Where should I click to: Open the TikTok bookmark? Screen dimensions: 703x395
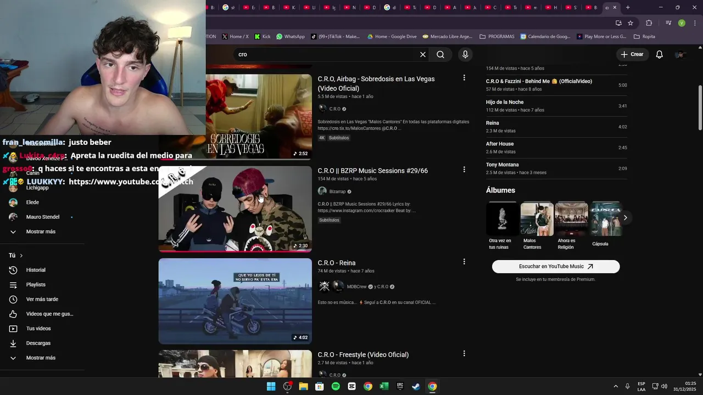point(335,37)
